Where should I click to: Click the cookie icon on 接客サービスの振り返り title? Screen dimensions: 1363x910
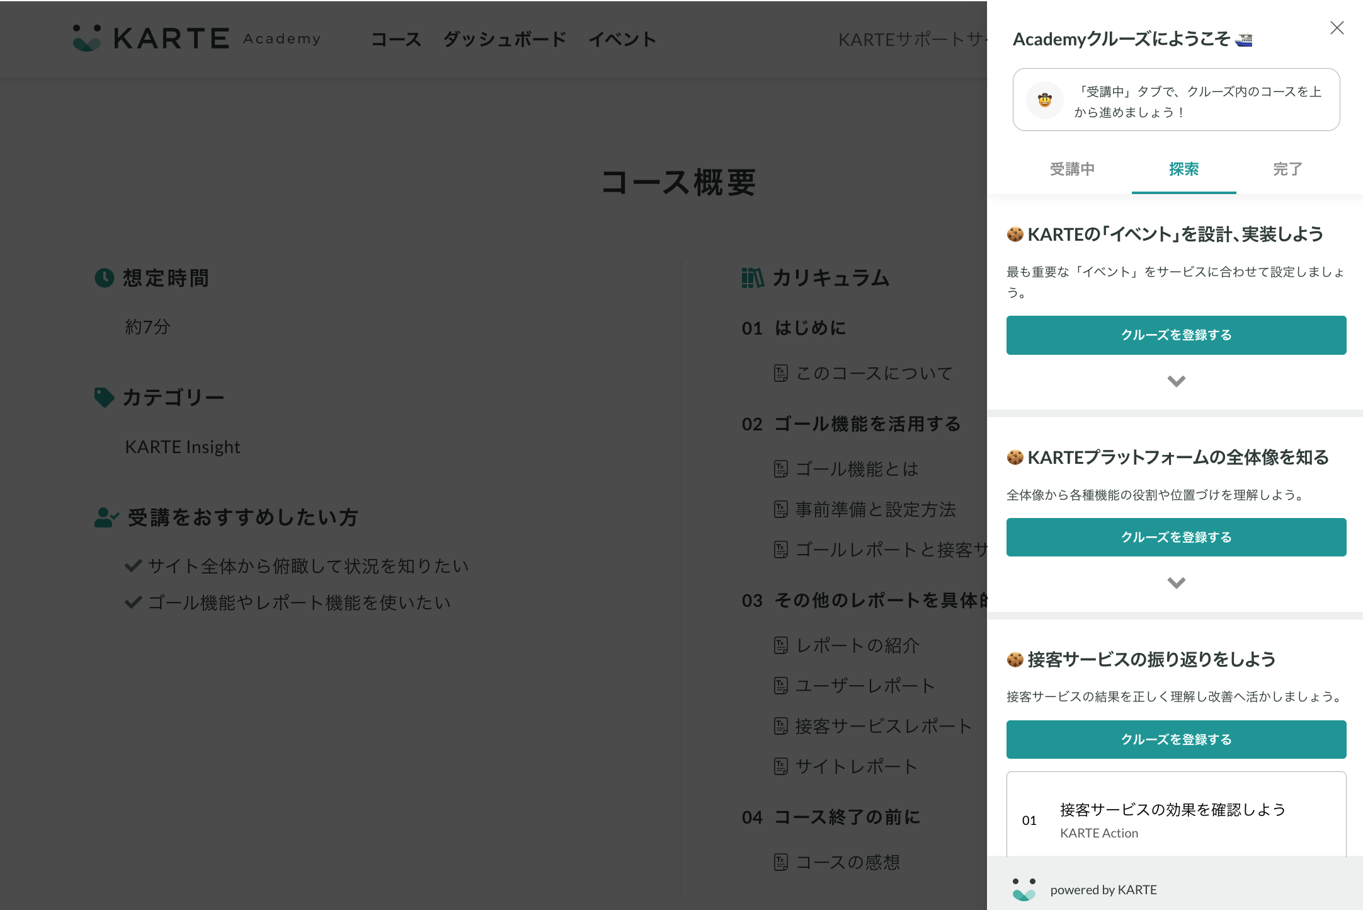(1015, 659)
